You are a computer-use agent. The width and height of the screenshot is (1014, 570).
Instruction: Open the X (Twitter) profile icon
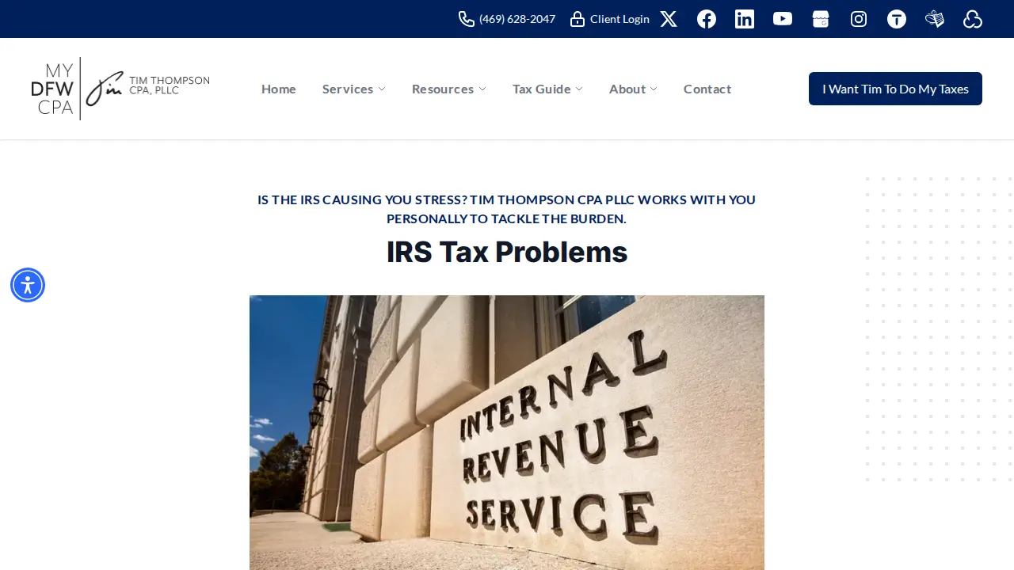[669, 19]
